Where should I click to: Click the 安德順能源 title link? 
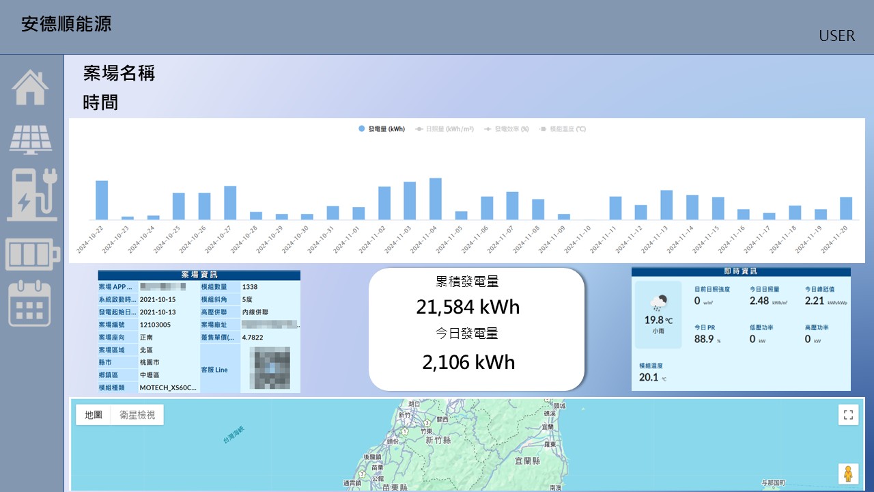66,25
